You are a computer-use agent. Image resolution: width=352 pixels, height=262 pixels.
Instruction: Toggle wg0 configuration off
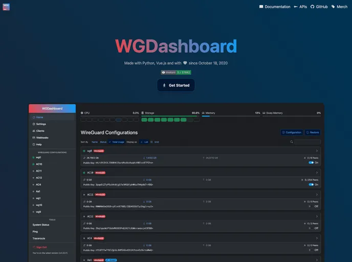click(311, 163)
